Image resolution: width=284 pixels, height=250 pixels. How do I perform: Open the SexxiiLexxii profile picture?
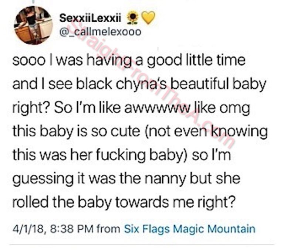click(33, 25)
